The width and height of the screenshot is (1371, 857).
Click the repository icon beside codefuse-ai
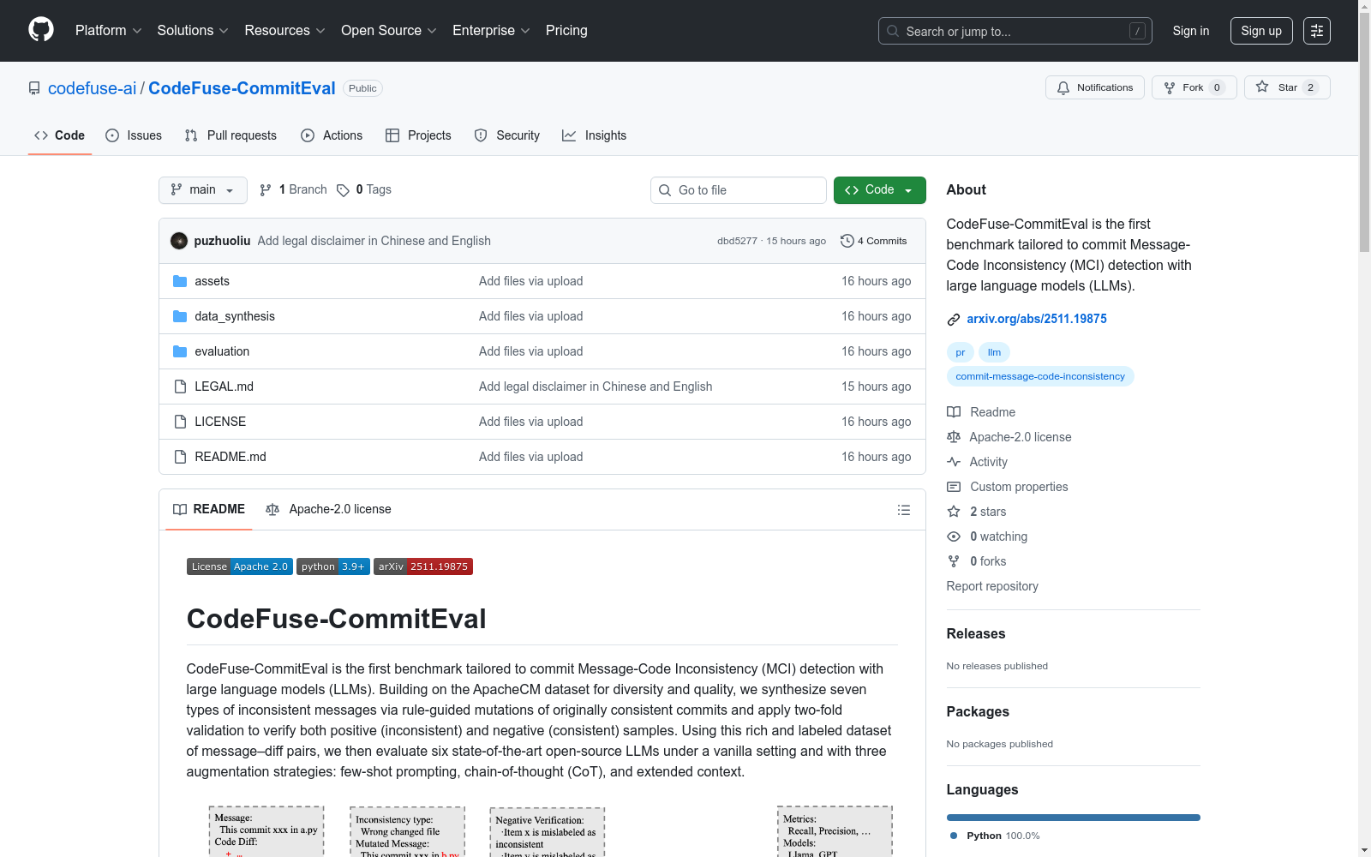coord(34,88)
